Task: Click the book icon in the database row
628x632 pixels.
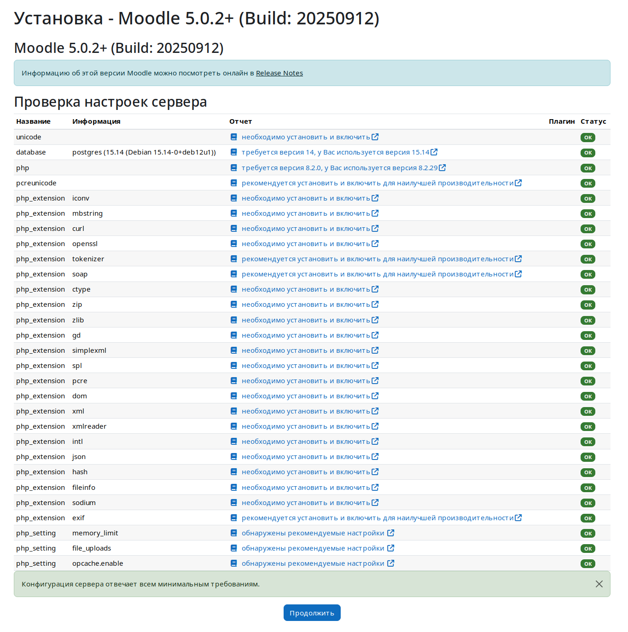Action: click(x=234, y=152)
